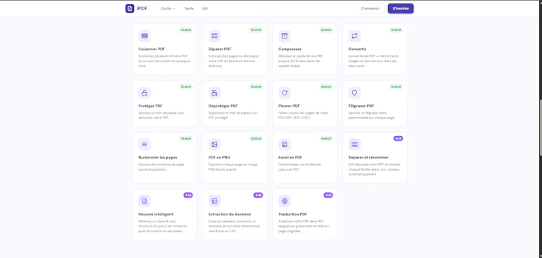Click the Fusionner PDF description text

[164, 61]
